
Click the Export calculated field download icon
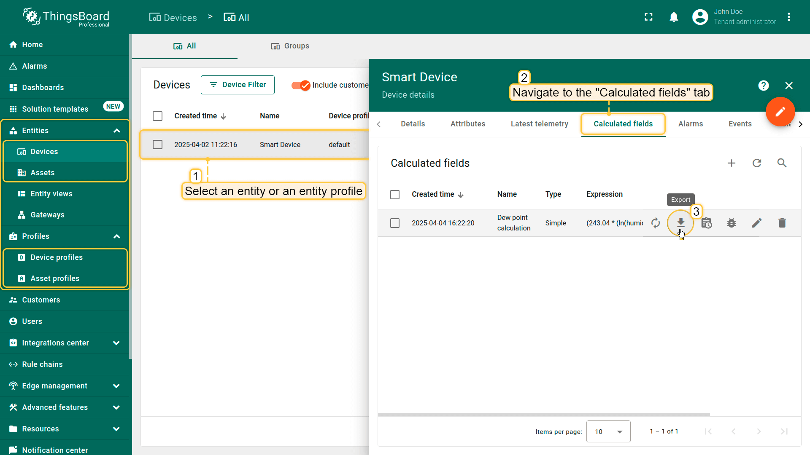pos(680,222)
